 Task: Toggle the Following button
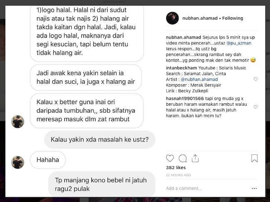pos(233,18)
